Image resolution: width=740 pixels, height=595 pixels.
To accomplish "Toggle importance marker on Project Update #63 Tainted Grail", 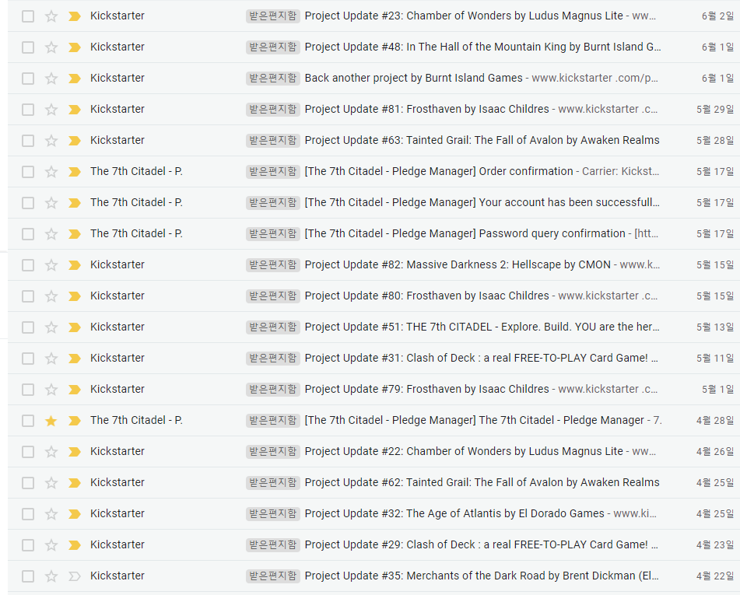I will tap(75, 141).
